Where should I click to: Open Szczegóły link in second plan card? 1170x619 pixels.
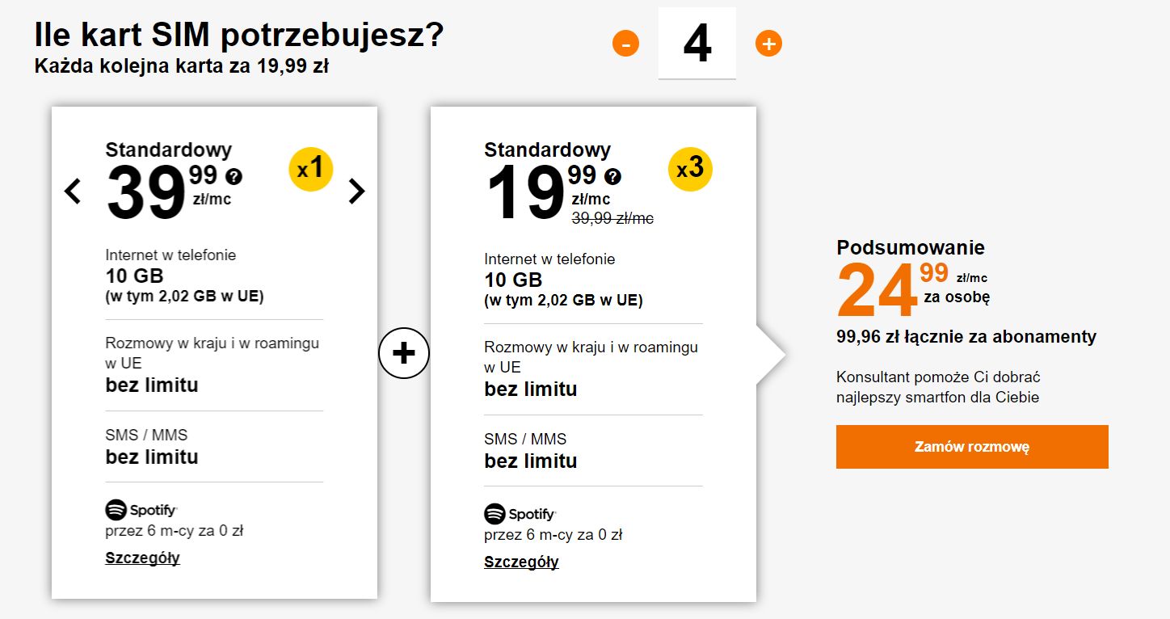pyautogui.click(x=521, y=562)
